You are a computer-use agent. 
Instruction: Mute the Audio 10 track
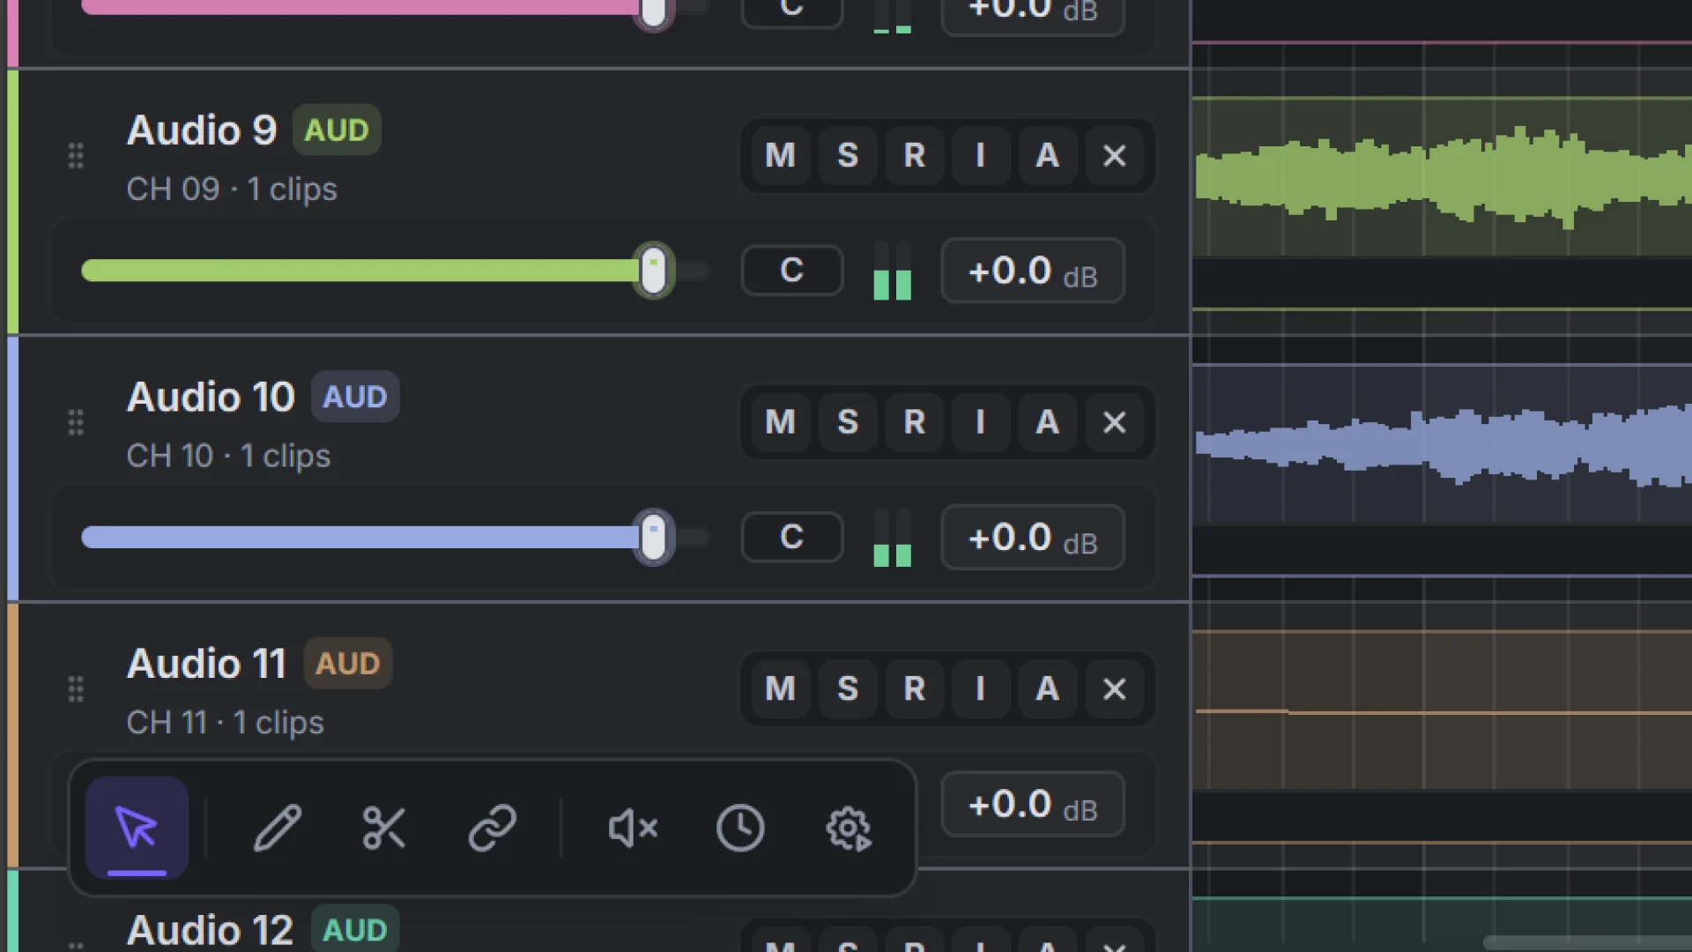(x=781, y=422)
